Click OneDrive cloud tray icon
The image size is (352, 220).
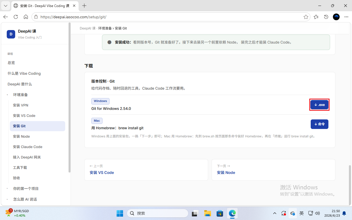point(293,213)
